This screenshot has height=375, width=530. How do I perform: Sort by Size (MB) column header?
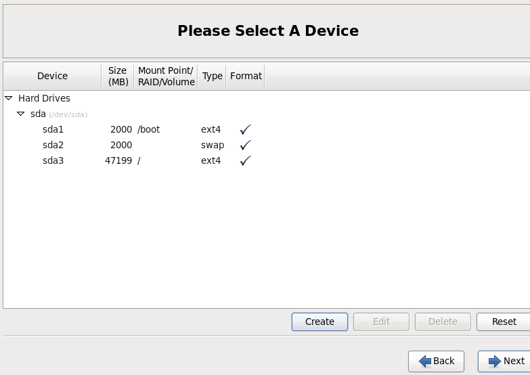(x=118, y=76)
